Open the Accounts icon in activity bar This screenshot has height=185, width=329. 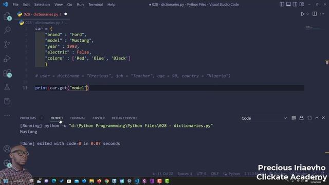pos(7,149)
